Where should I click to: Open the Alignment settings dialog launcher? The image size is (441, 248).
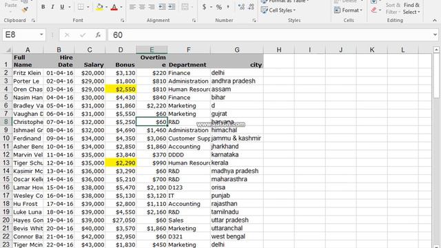click(194, 20)
